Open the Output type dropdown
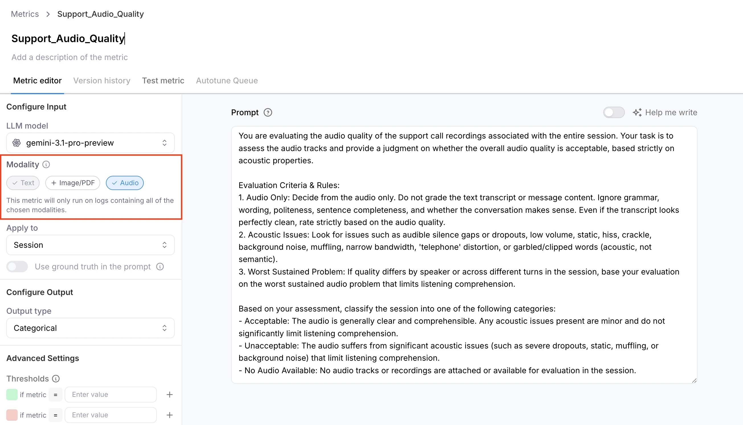Screen dimensions: 743x425 (x=90, y=328)
